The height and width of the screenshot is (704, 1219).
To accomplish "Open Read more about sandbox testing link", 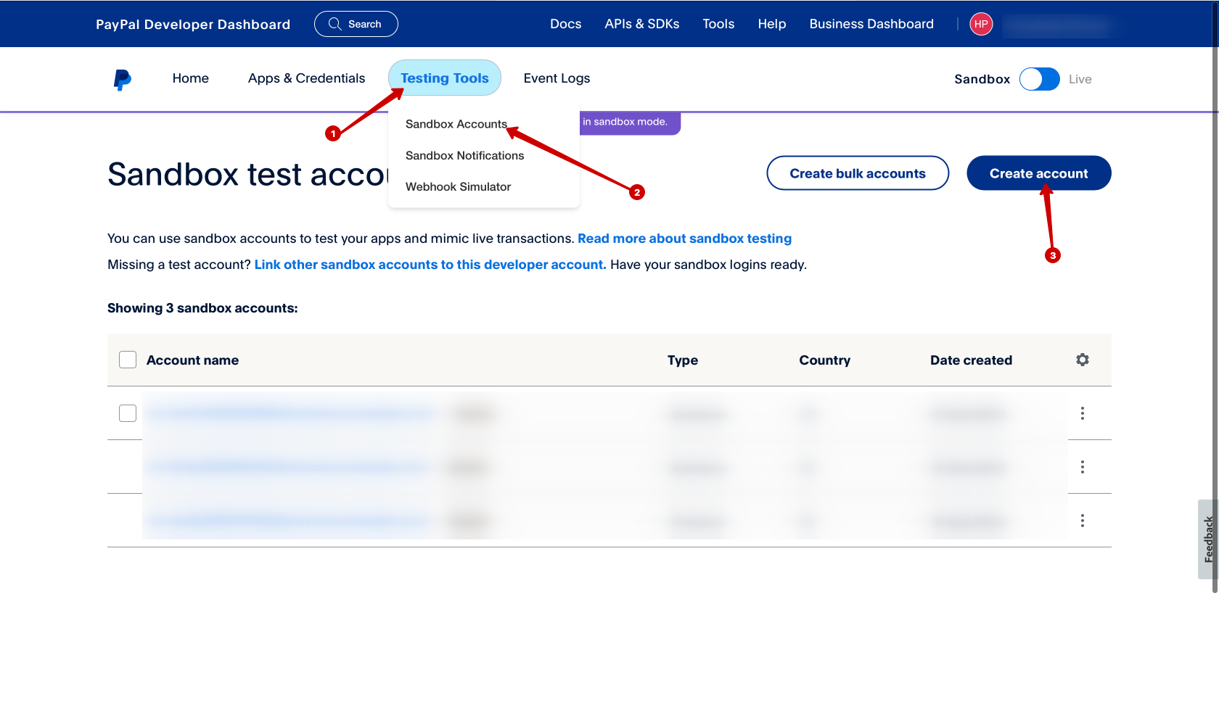I will 684,239.
